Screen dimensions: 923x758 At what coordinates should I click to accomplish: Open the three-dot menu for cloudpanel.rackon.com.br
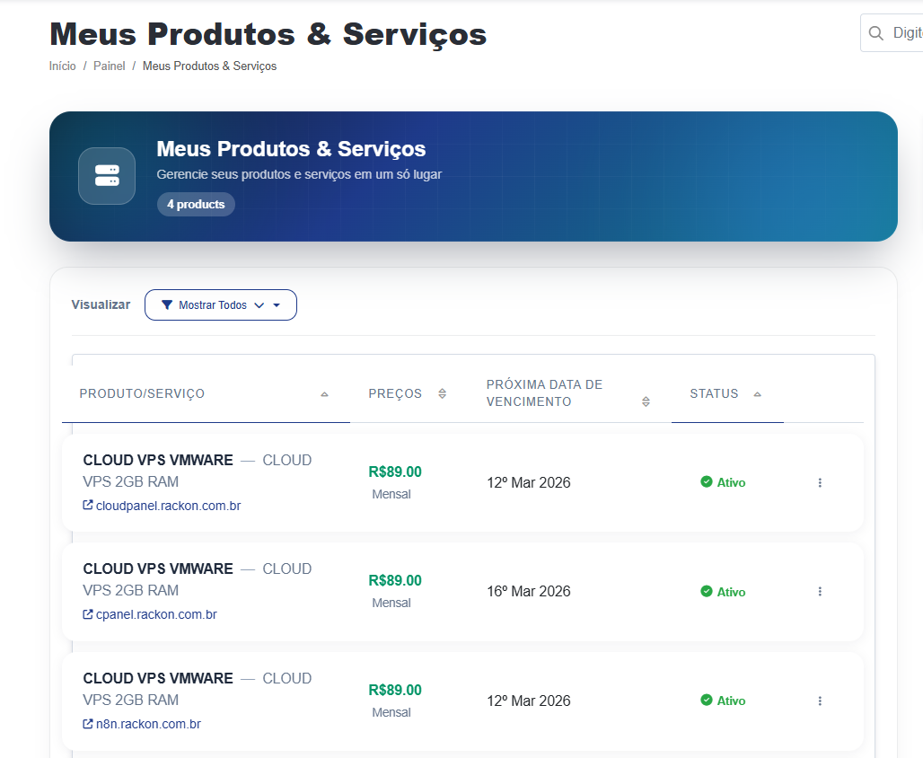click(x=820, y=483)
